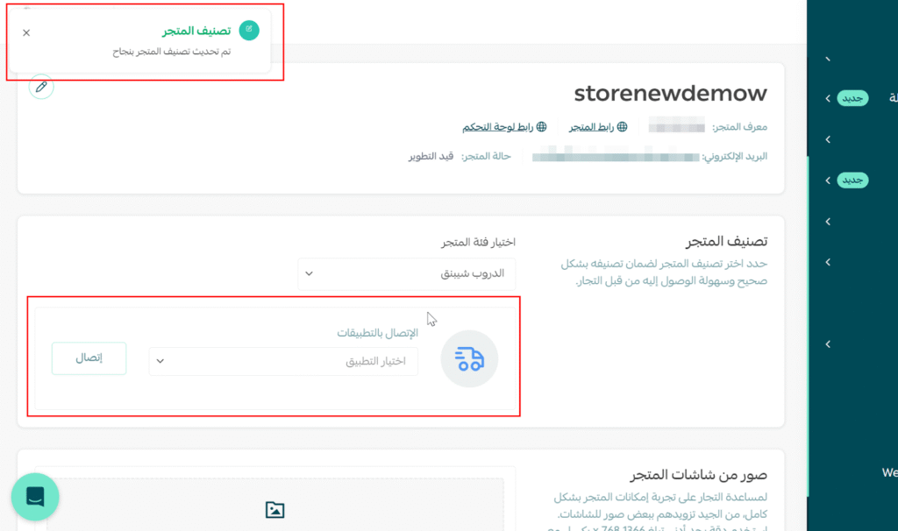Screen dimensions: 898x531
Task: Open the chat support widget bubble
Action: click(x=35, y=497)
